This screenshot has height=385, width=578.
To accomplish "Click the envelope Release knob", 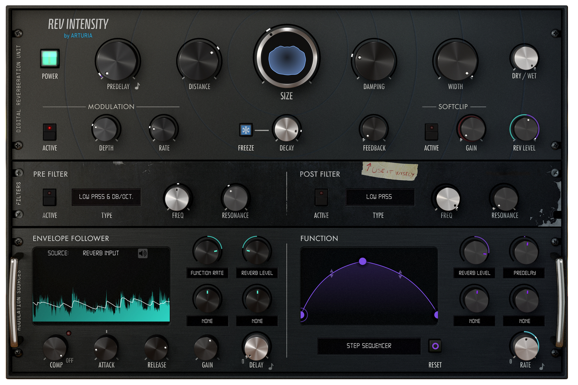I will tap(156, 348).
